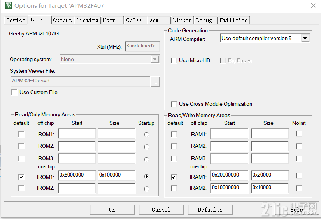Switch to the Linker tab
Screen dimensions: 321x219
click(182, 20)
